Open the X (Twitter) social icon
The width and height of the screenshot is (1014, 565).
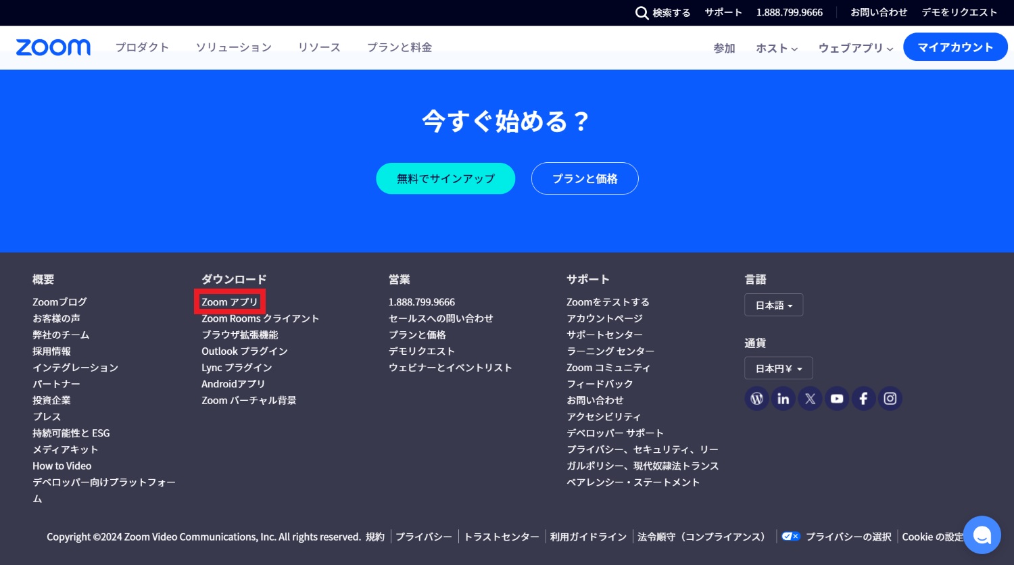(x=810, y=399)
